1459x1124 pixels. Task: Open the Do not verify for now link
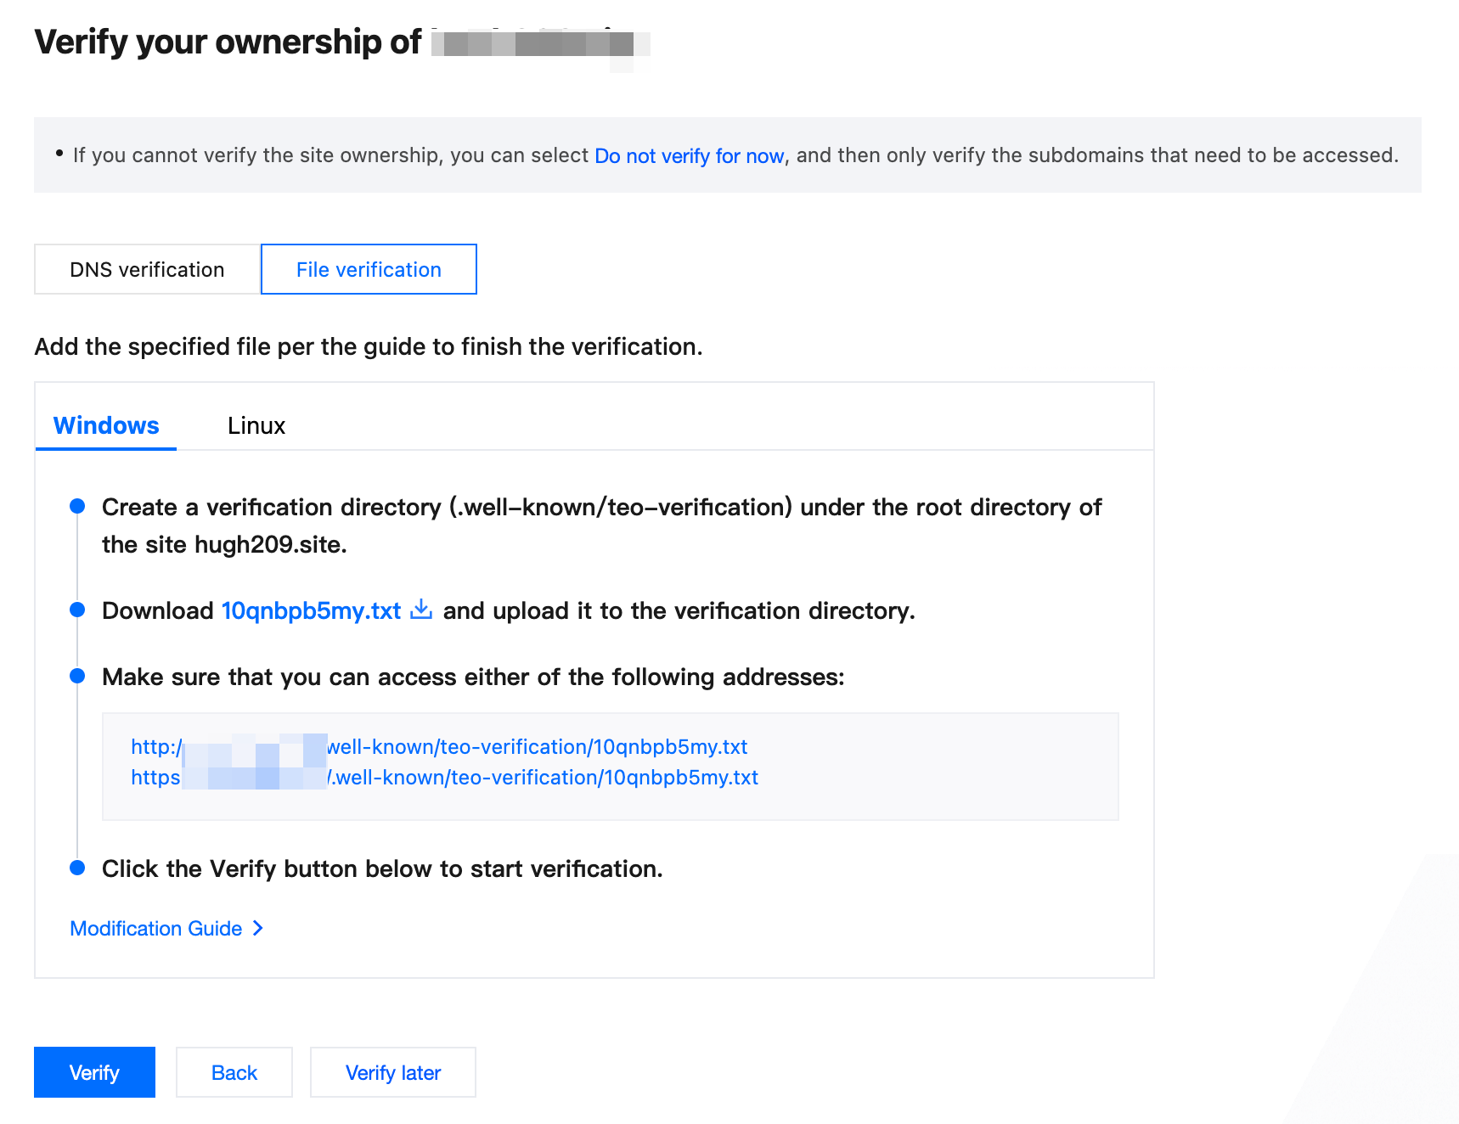[689, 156]
